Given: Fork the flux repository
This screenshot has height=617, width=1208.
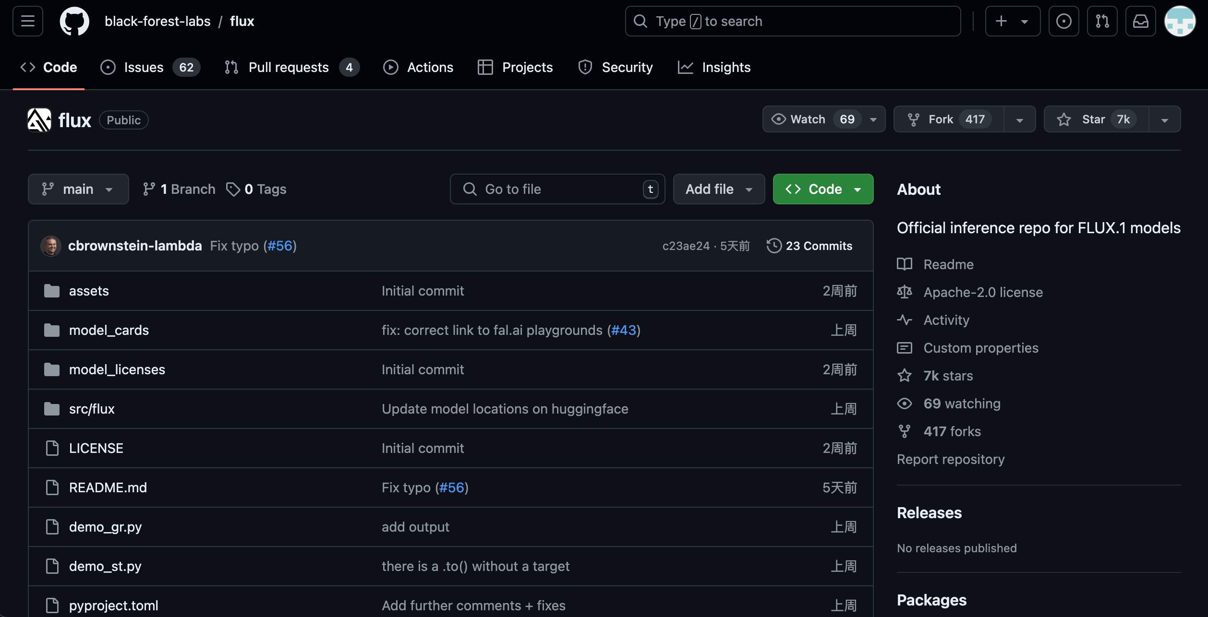Looking at the screenshot, I should [949, 119].
